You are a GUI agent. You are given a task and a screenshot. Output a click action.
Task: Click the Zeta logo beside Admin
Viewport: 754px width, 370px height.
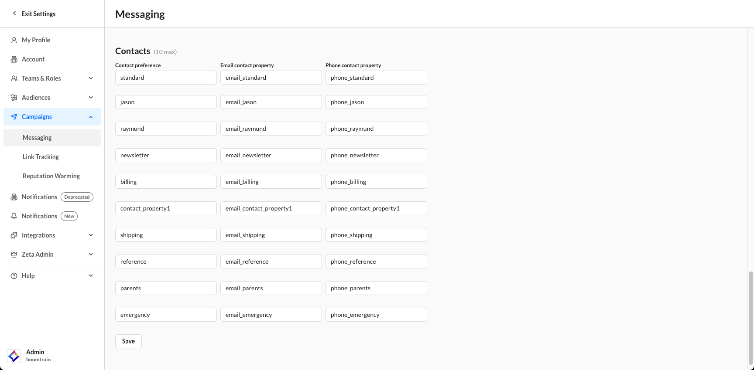14,356
